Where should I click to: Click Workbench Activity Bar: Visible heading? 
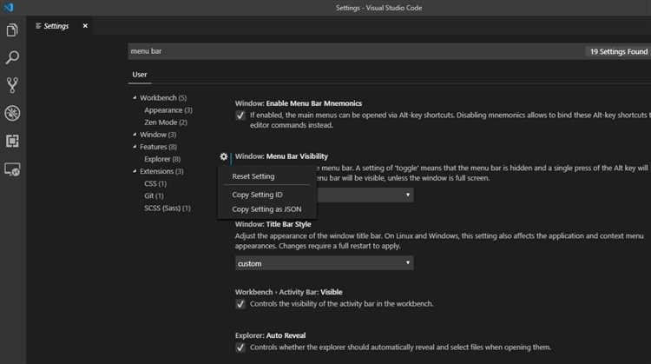(288, 292)
